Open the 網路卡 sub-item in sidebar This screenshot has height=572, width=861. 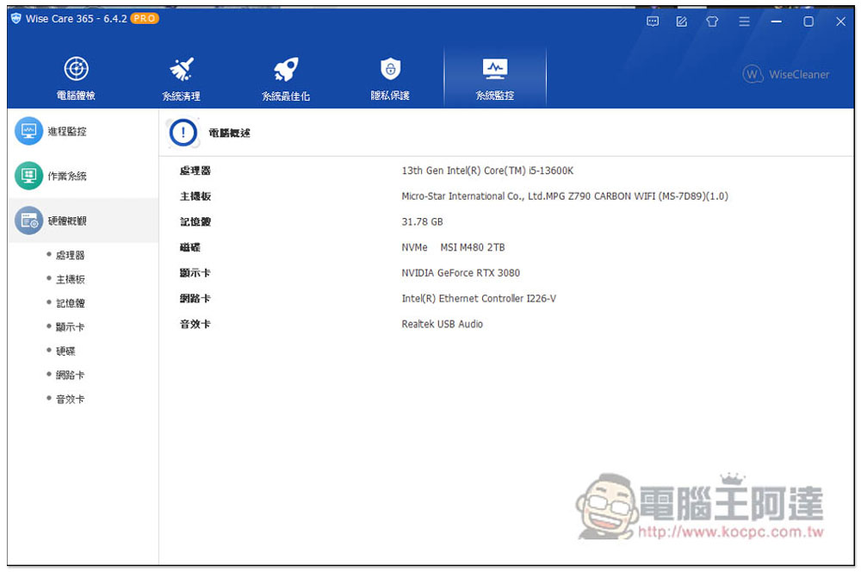(x=70, y=376)
